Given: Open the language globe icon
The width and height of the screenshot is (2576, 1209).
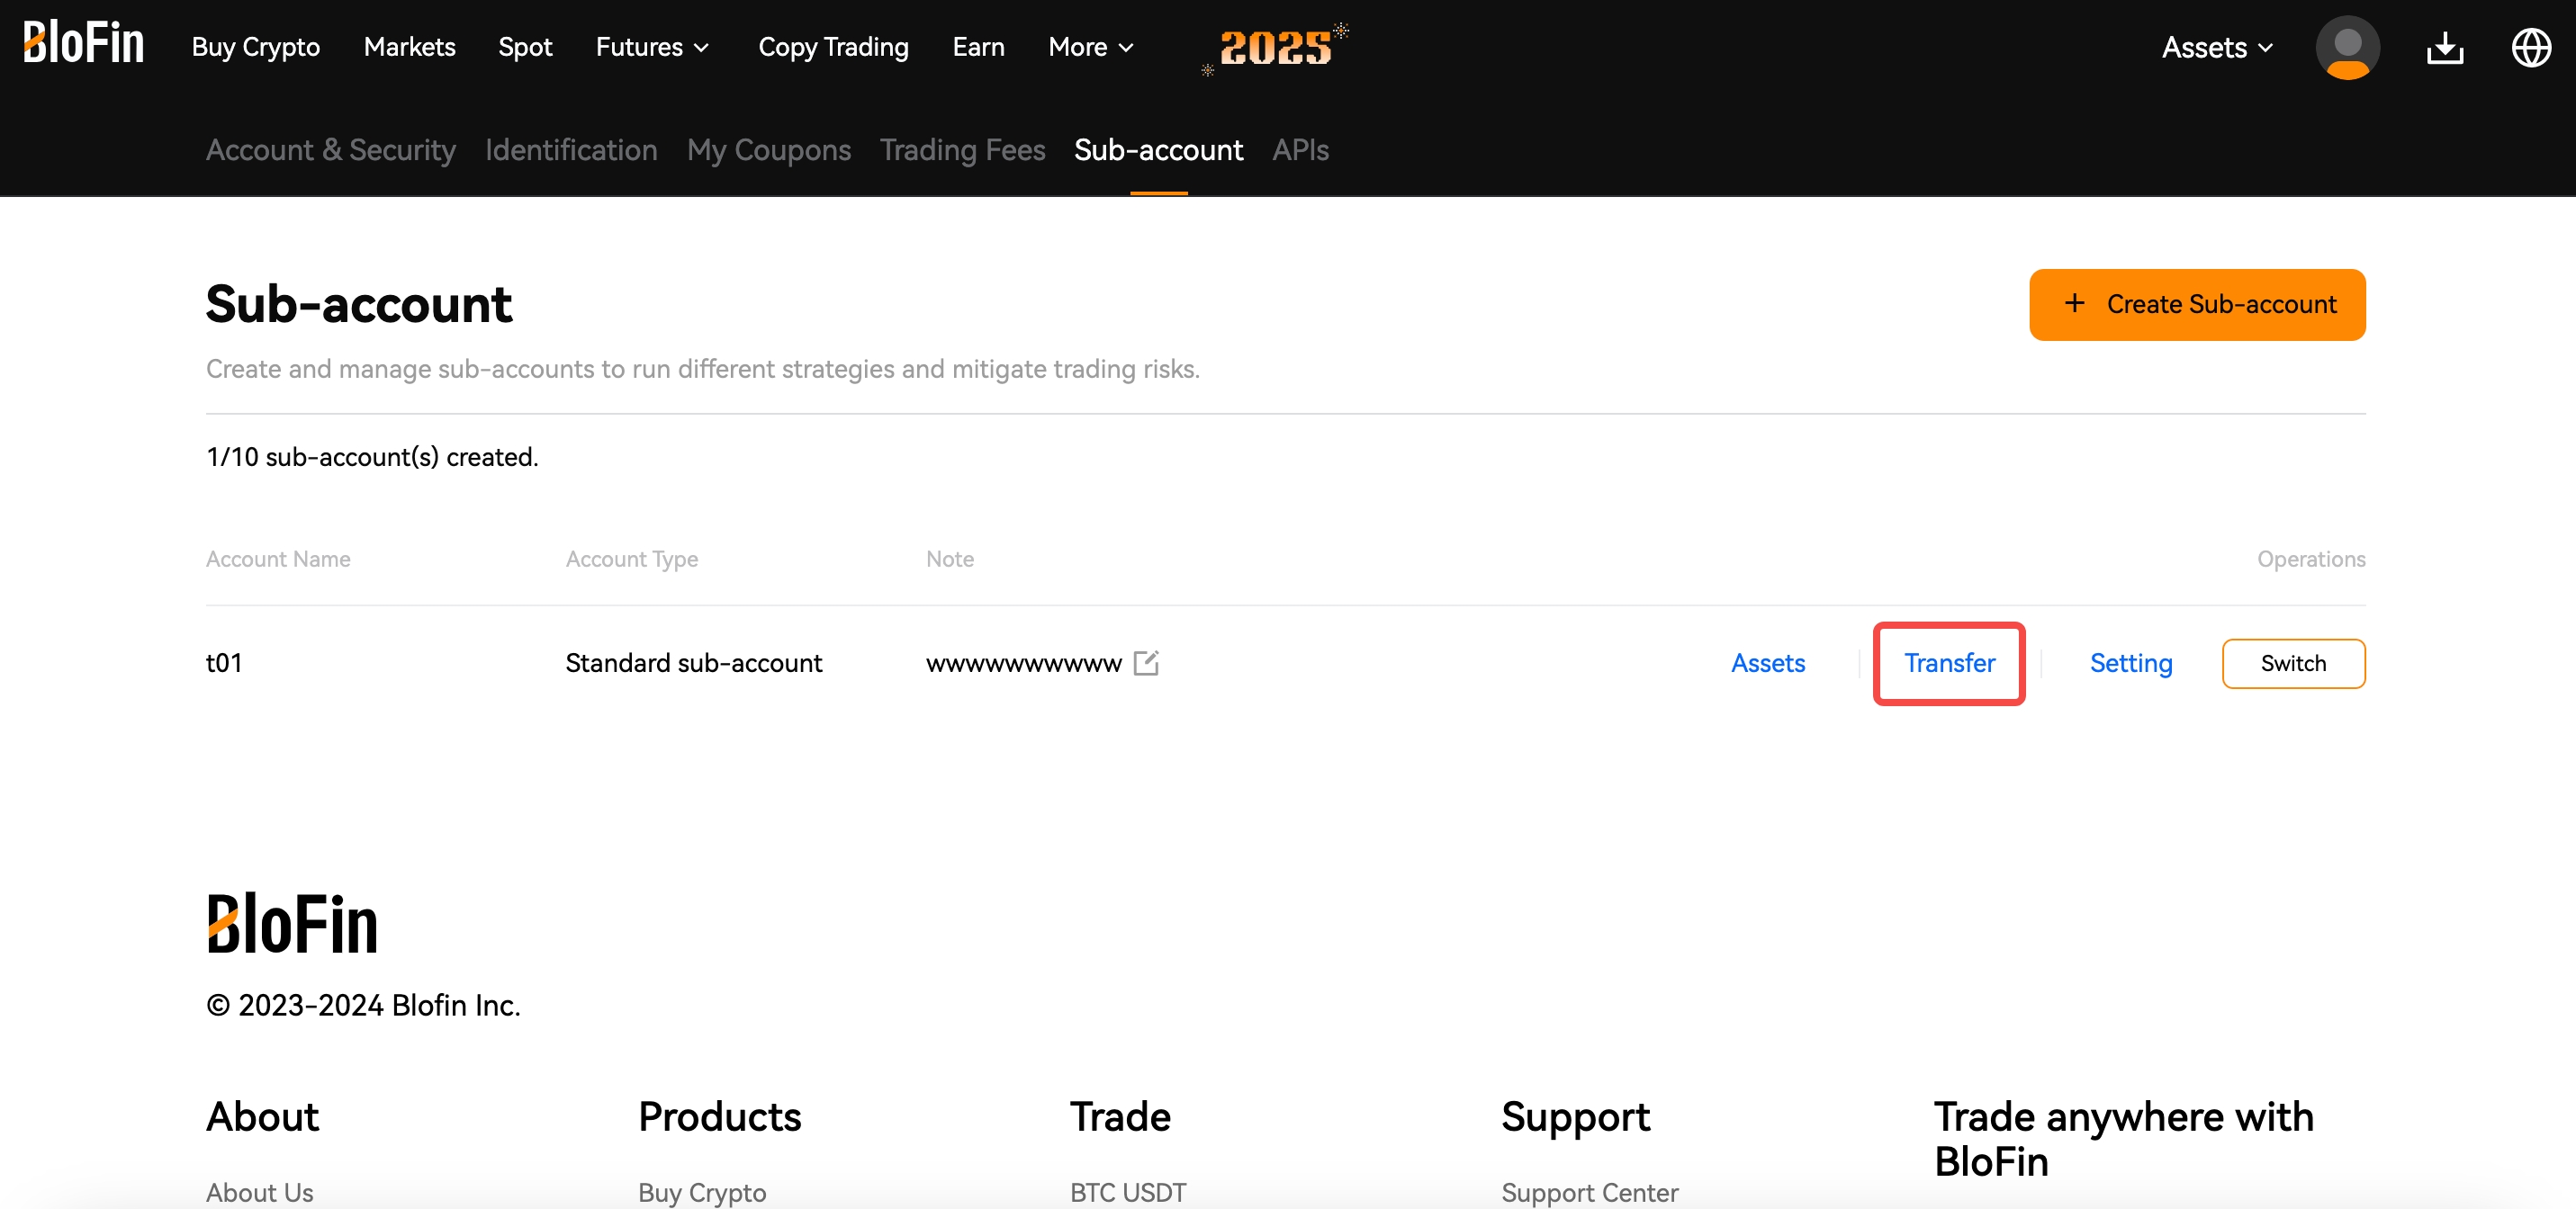Looking at the screenshot, I should [x=2531, y=47].
